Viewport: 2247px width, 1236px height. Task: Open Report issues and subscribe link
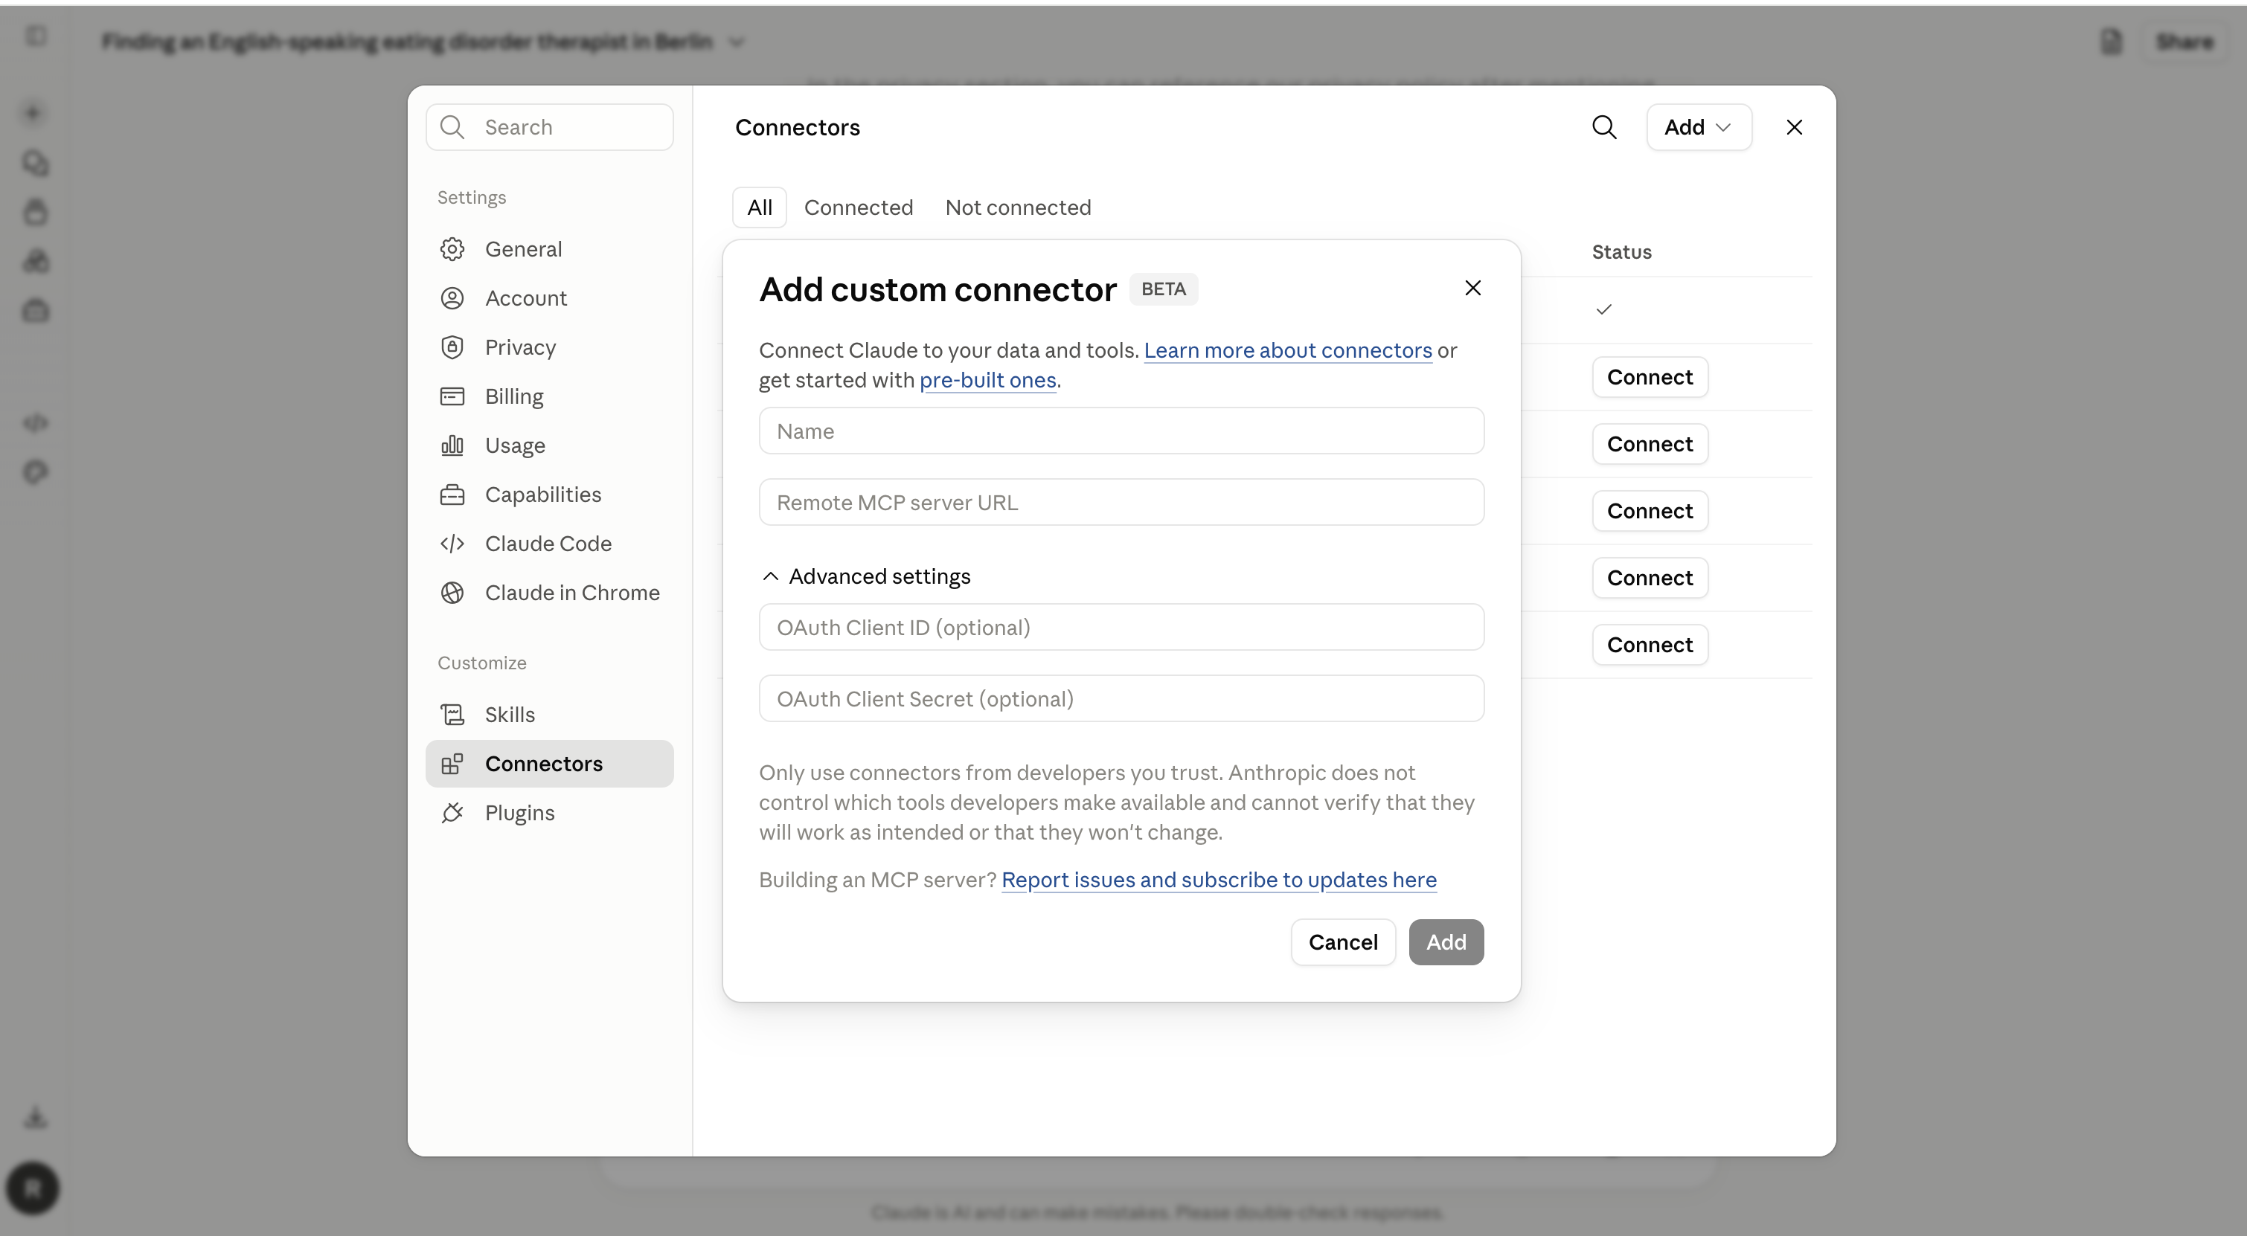[1219, 880]
